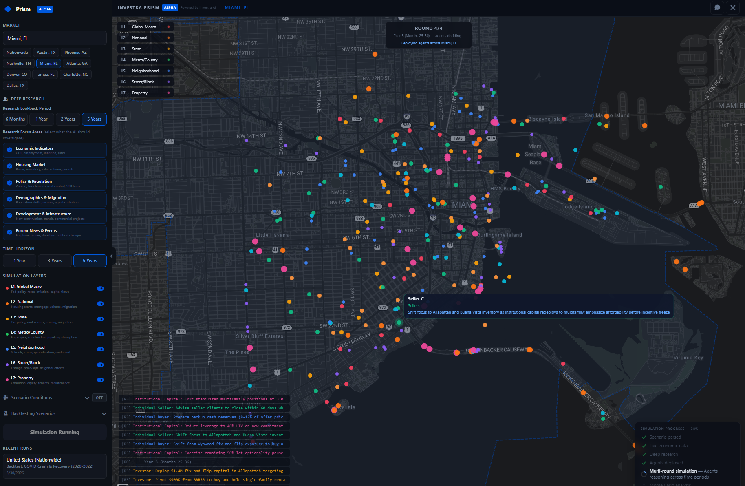The height and width of the screenshot is (486, 745).
Task: Click the Simulation Running button
Action: pos(54,432)
